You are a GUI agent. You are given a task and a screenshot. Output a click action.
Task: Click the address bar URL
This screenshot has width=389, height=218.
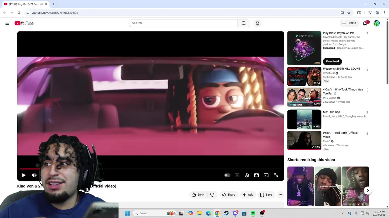point(55,13)
